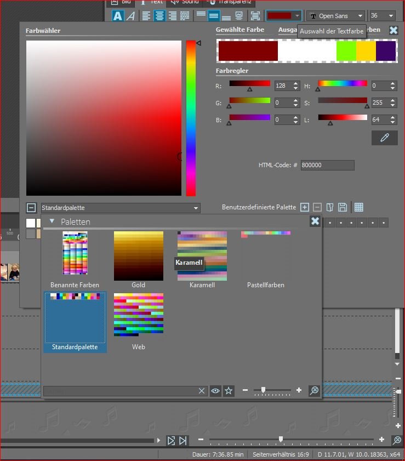Reset zoom with magnifier icon in palette browser
405x461 pixels.
314,391
